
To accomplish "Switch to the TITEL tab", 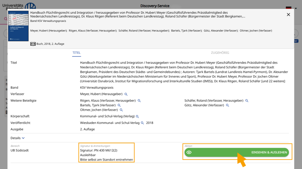I will [x=77, y=53].
